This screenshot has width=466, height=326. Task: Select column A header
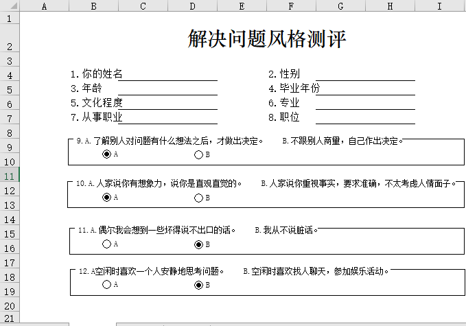coord(45,6)
